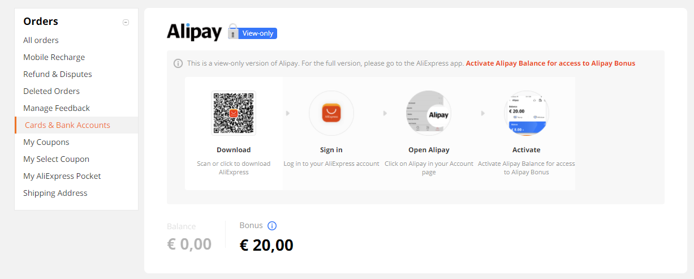The image size is (694, 279).
Task: Go to Mobile Recharge page
Action: pos(54,57)
